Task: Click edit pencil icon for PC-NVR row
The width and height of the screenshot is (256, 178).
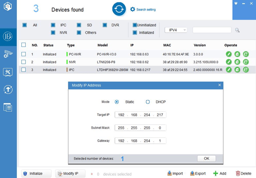Action: point(229,54)
